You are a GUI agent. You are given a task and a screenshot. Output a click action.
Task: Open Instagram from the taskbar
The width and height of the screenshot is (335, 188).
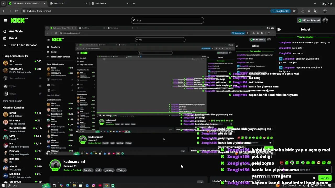(93, 185)
